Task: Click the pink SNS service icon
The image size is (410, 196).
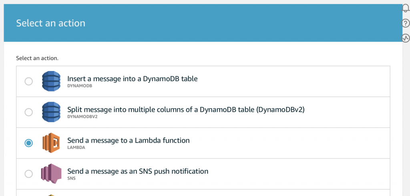Action: coord(51,174)
